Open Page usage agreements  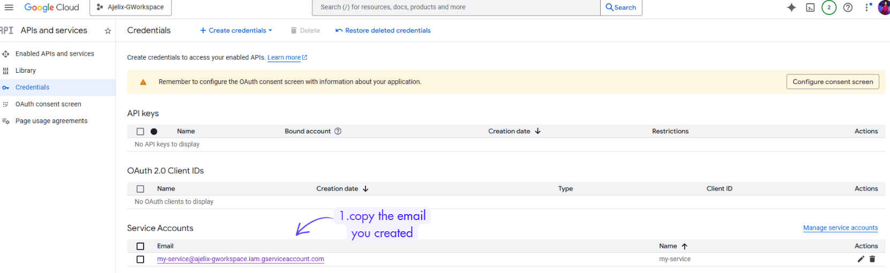click(x=51, y=121)
